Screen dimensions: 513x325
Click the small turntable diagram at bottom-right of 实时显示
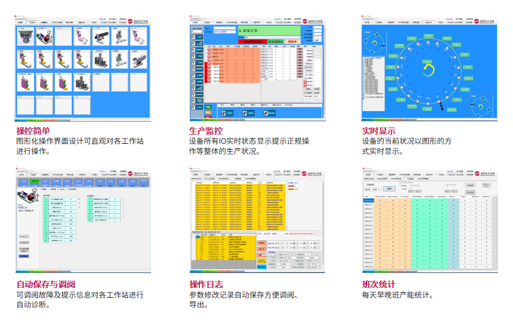coord(481,105)
